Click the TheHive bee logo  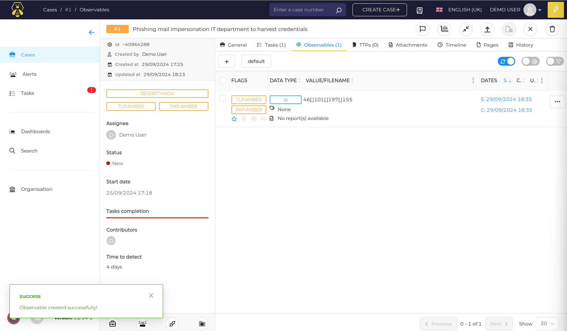point(17,10)
